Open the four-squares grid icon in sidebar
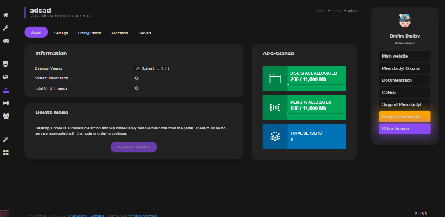Image resolution: width=445 pixels, height=217 pixels. 6,152
